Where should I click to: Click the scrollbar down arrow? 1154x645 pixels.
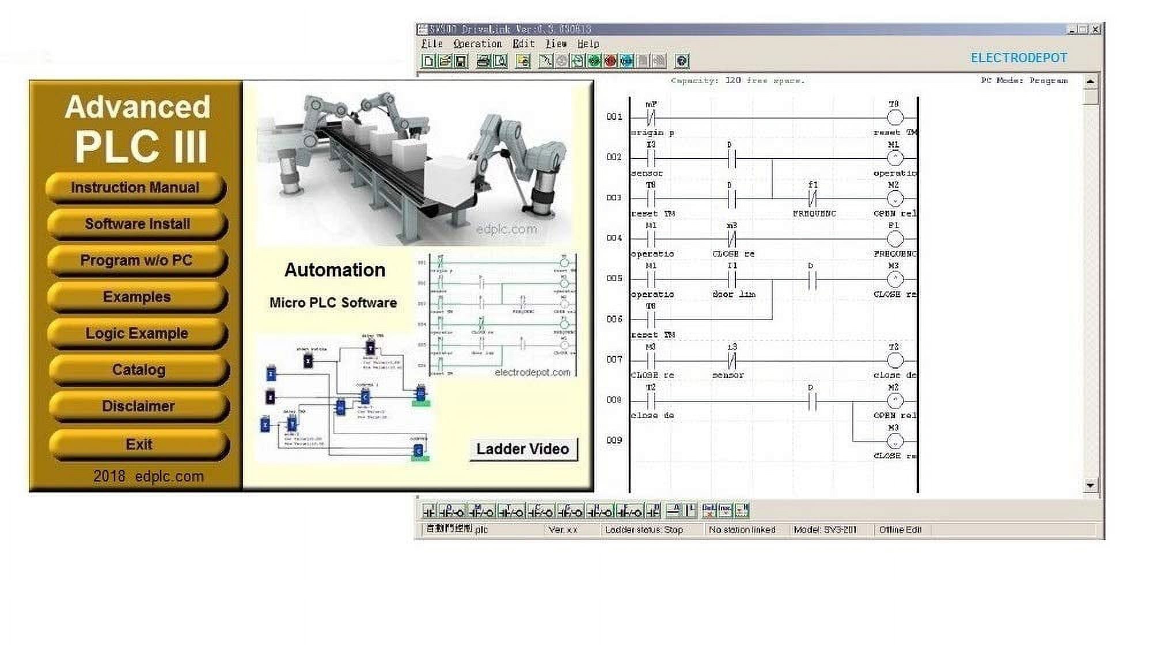pyautogui.click(x=1090, y=485)
